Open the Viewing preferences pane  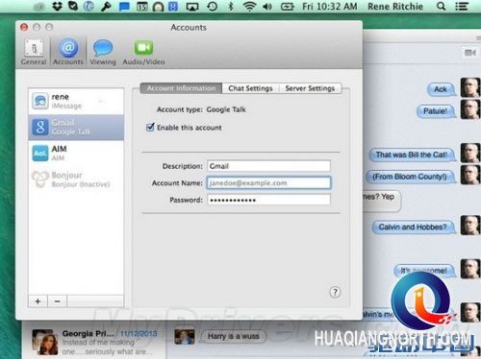tap(103, 53)
